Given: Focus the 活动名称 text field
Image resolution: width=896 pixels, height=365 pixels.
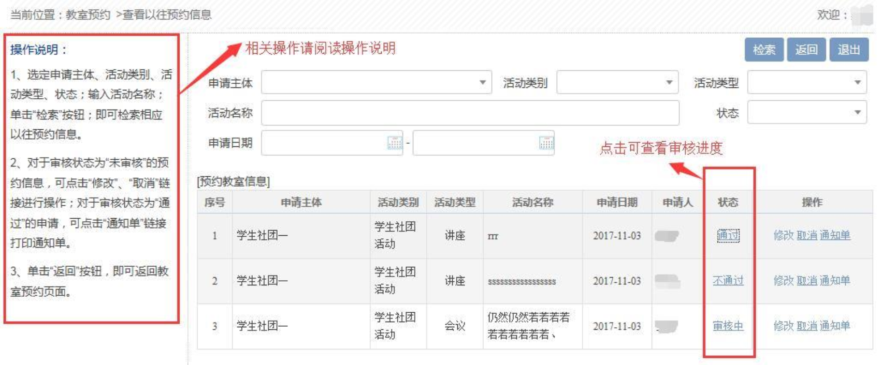Looking at the screenshot, I should 469,113.
